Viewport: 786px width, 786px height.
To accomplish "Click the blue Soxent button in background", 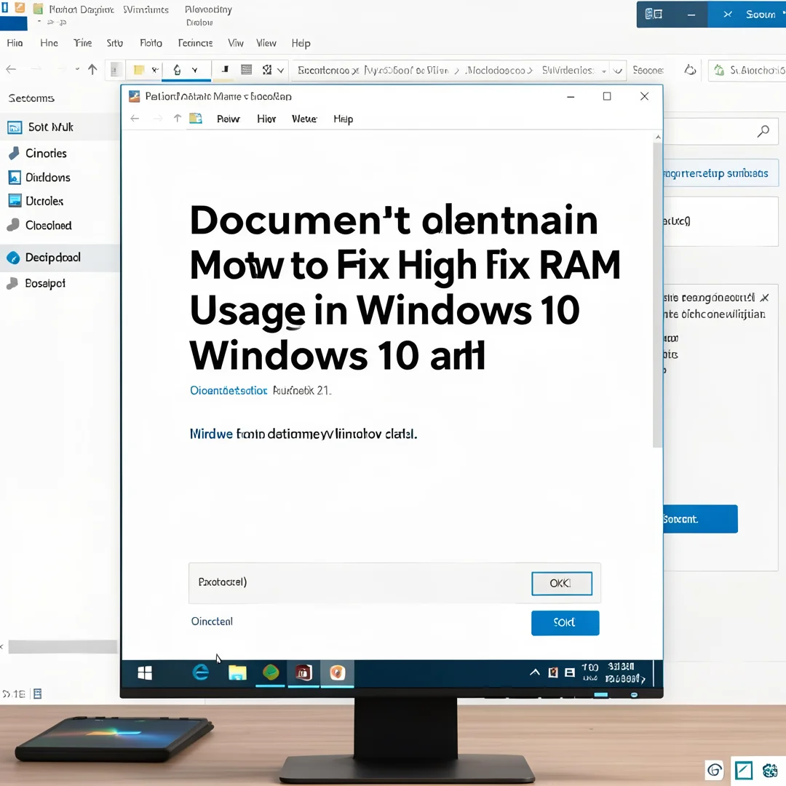I will [700, 519].
